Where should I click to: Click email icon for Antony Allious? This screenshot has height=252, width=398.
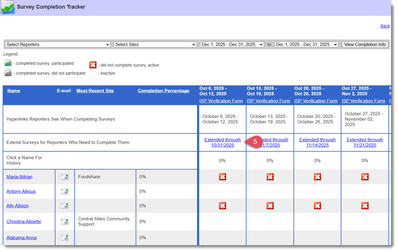click(64, 191)
